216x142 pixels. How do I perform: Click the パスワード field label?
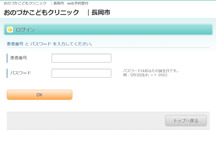click(21, 73)
